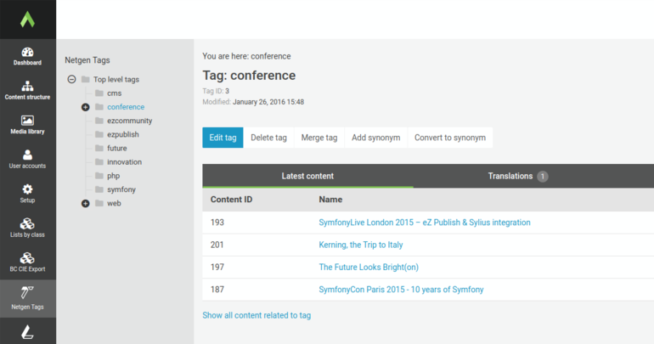The image size is (654, 344).
Task: Show all content related to tag
Action: [x=257, y=315]
